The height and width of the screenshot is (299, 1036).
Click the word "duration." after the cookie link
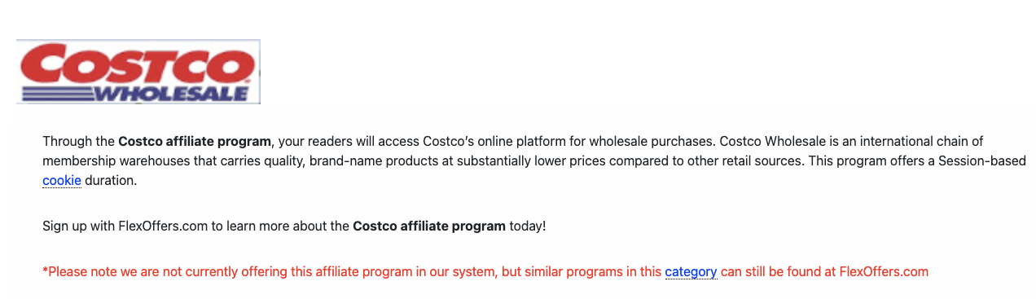pyautogui.click(x=111, y=181)
